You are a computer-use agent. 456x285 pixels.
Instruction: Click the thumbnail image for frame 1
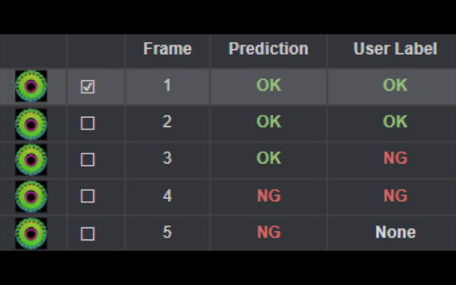31,87
